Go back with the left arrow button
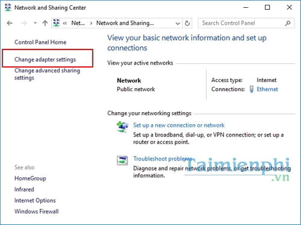 coord(10,23)
